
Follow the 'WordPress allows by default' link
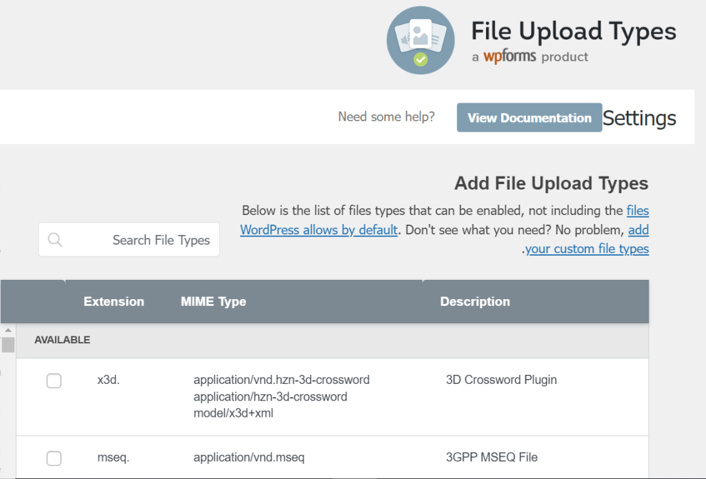coord(319,230)
